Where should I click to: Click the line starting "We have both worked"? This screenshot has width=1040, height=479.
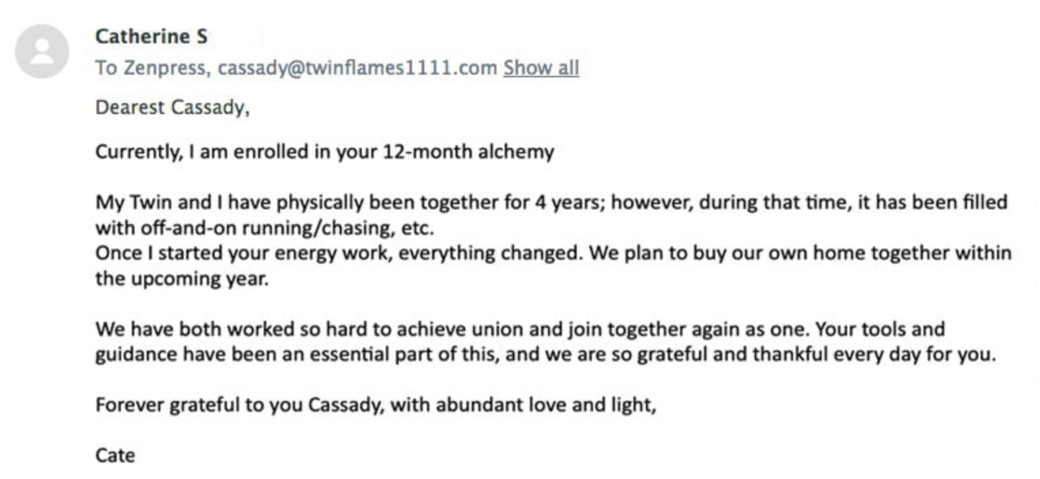pos(520,330)
